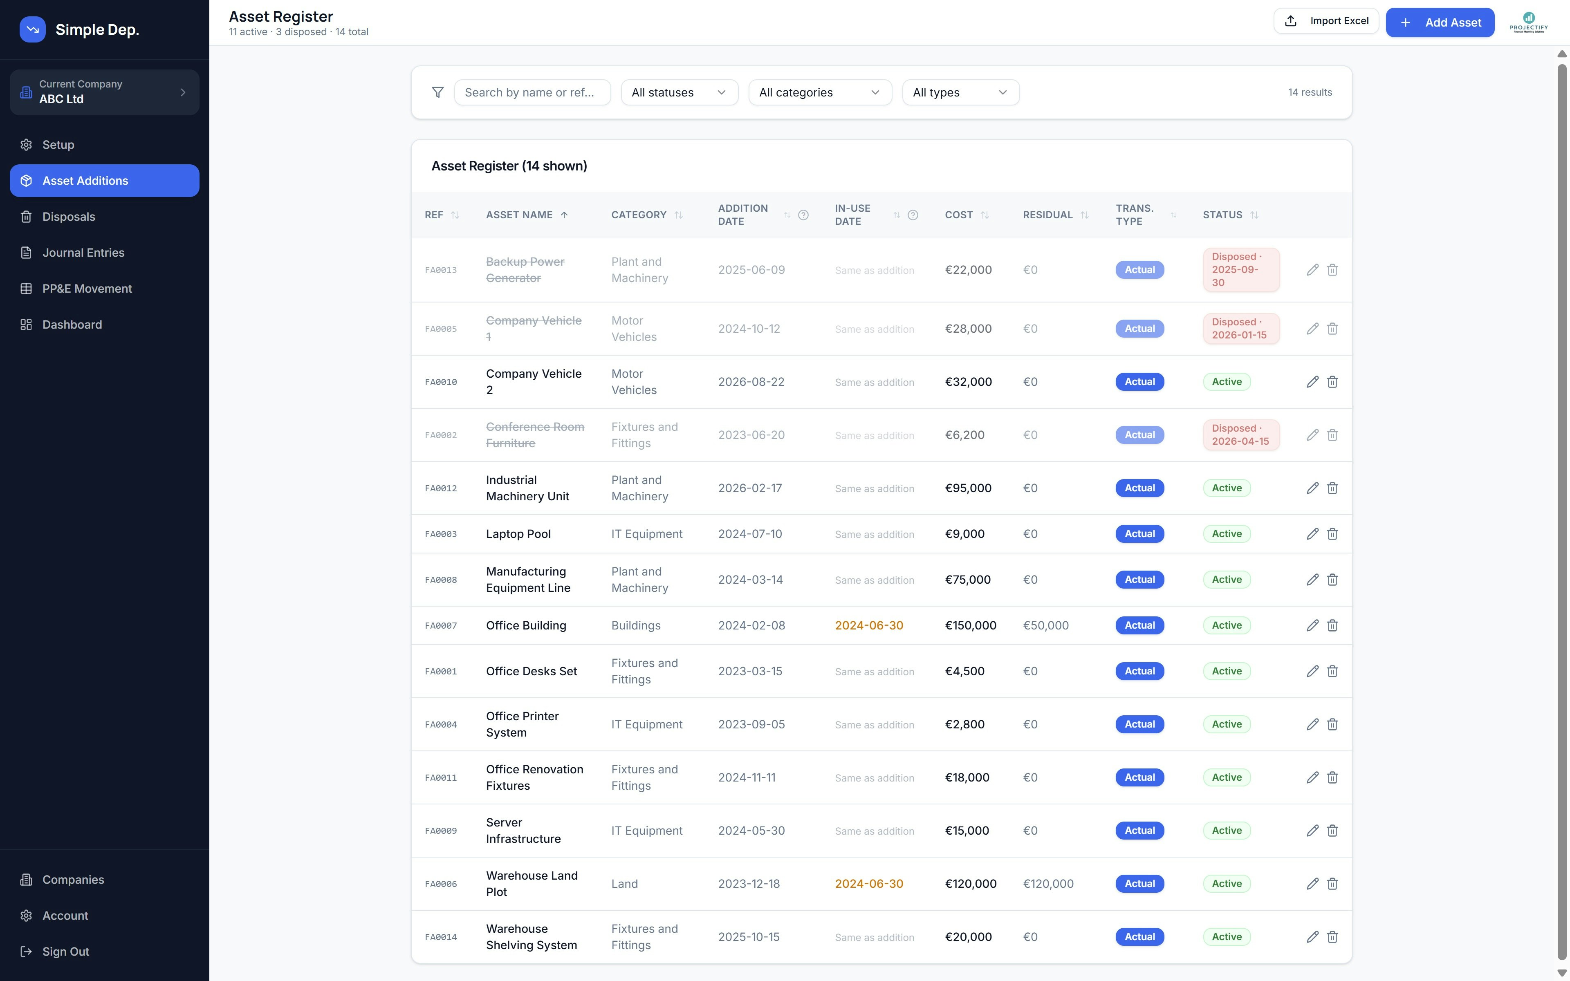The height and width of the screenshot is (981, 1570).
Task: Click the €120,000 residual value
Action: 1048,884
